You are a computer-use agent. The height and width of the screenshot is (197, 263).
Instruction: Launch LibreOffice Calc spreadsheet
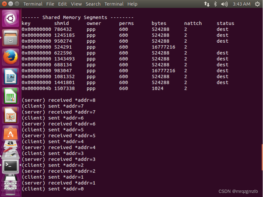tap(10, 96)
